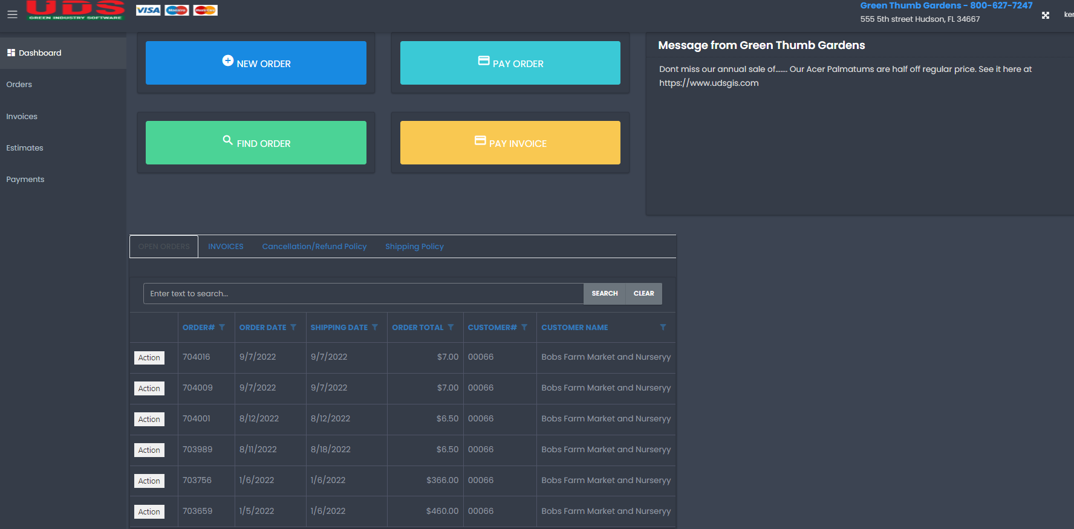This screenshot has height=529, width=1074.
Task: Click the Green Thumb Gardens phone header link
Action: point(946,5)
